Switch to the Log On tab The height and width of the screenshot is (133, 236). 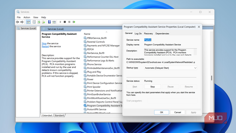coord(138,33)
